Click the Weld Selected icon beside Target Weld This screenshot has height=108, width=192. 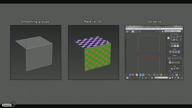tap(173, 63)
